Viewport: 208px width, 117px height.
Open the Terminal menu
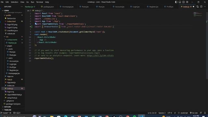[40, 2]
